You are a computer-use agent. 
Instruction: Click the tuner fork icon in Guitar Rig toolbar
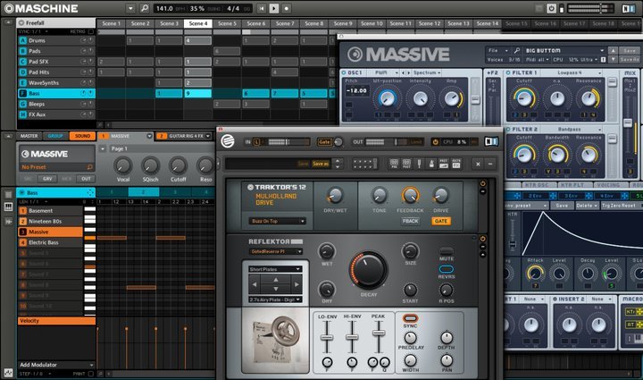tap(419, 164)
